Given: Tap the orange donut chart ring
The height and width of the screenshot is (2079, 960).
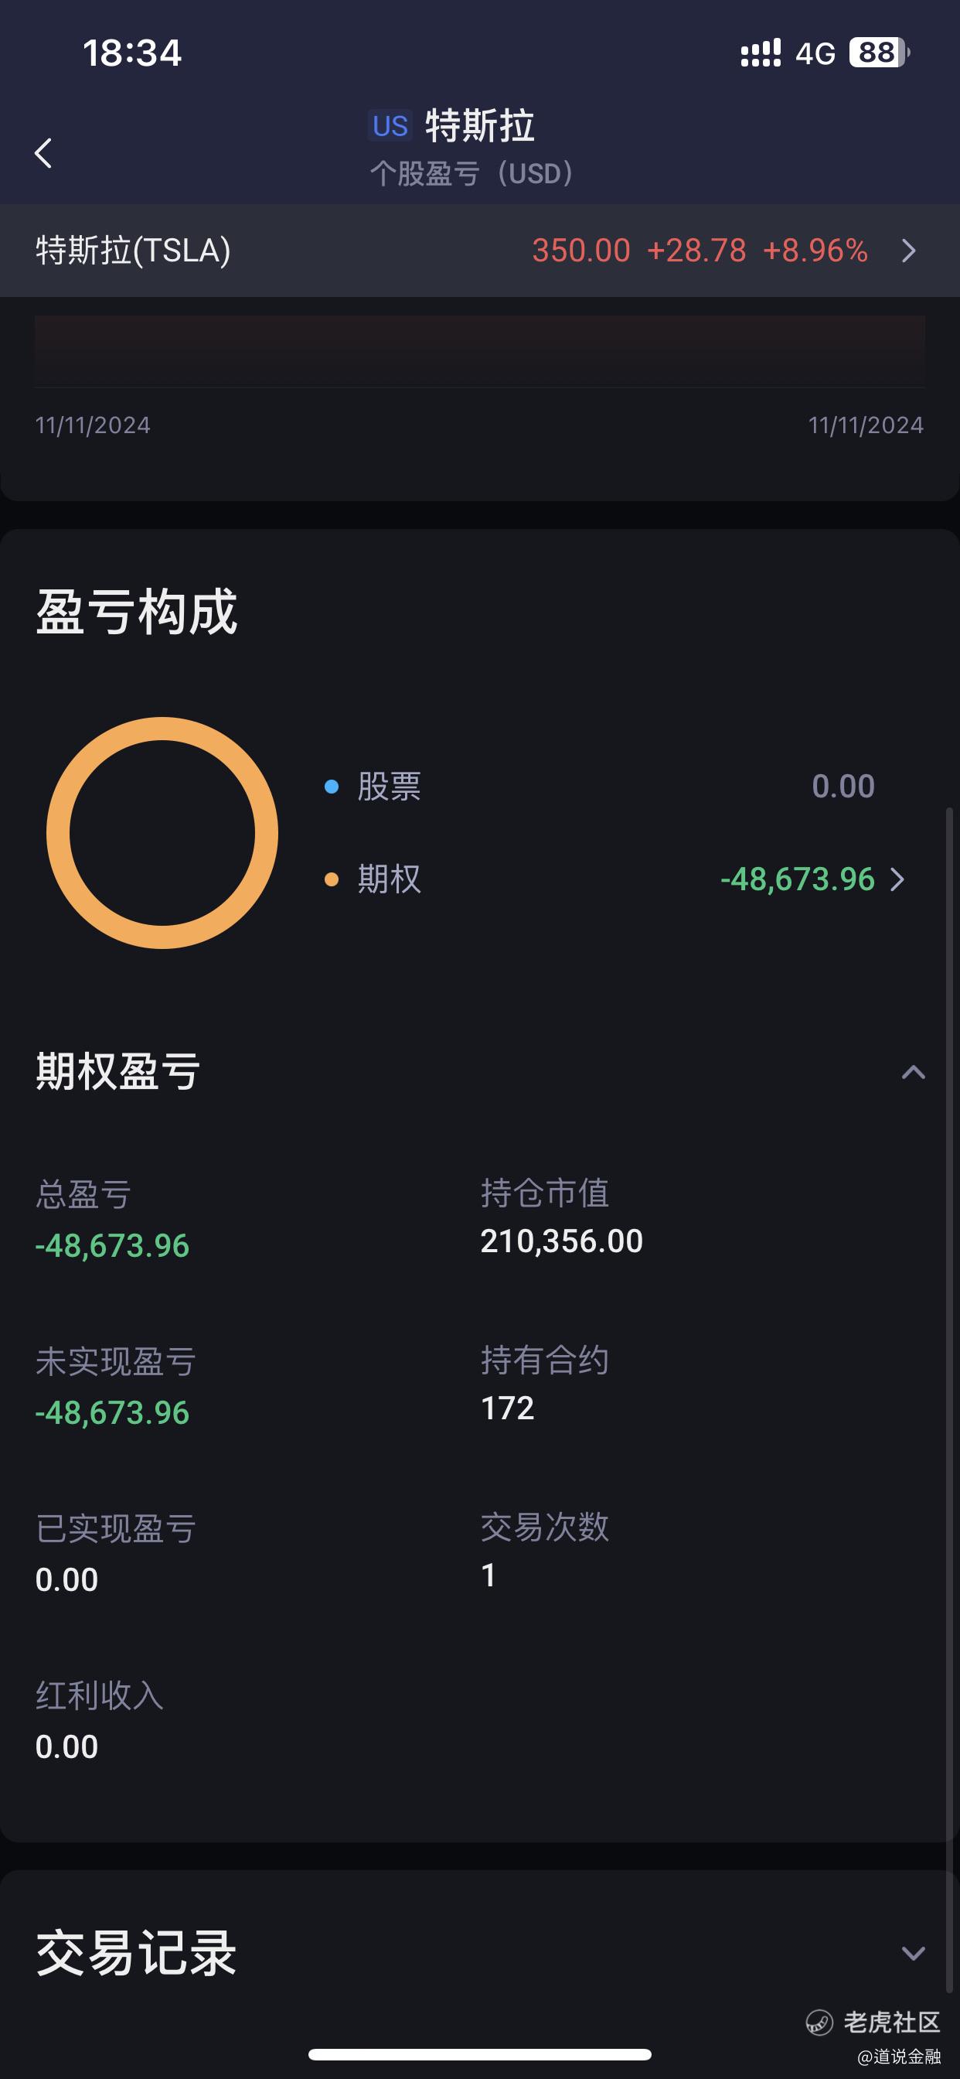Looking at the screenshot, I should [x=162, y=833].
